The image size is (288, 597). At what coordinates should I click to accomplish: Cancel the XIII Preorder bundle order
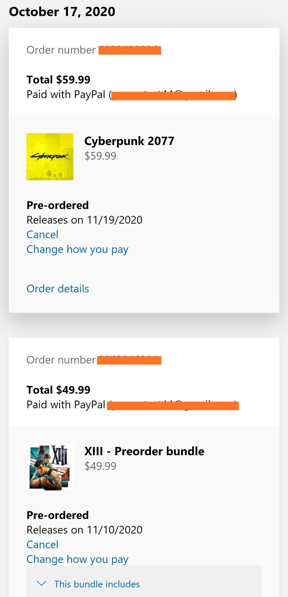click(x=42, y=545)
